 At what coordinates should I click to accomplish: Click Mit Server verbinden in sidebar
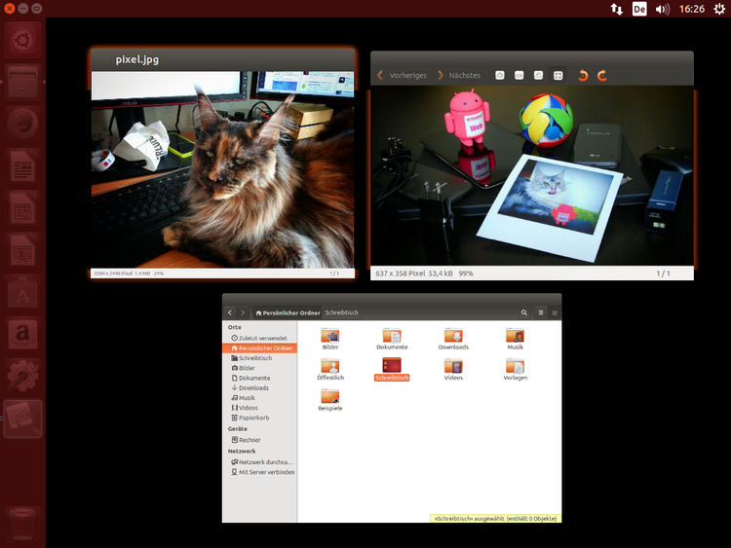coord(266,472)
